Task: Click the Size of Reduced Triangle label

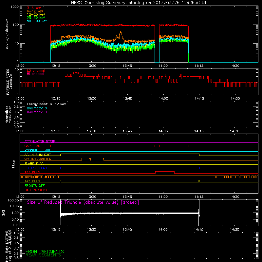Action: (x=83, y=202)
